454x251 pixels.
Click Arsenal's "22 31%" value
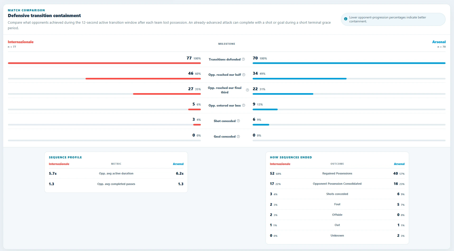coord(259,89)
